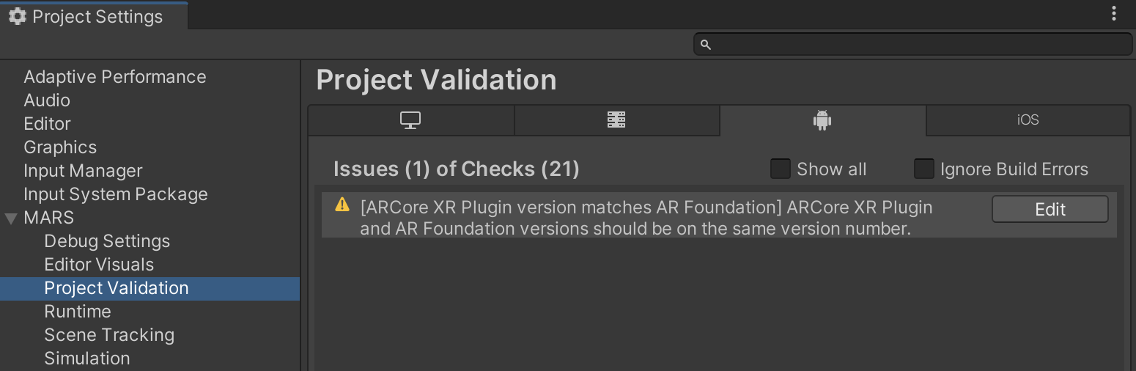
Task: Toggle the Ignore Build Errors checkbox
Action: 923,169
